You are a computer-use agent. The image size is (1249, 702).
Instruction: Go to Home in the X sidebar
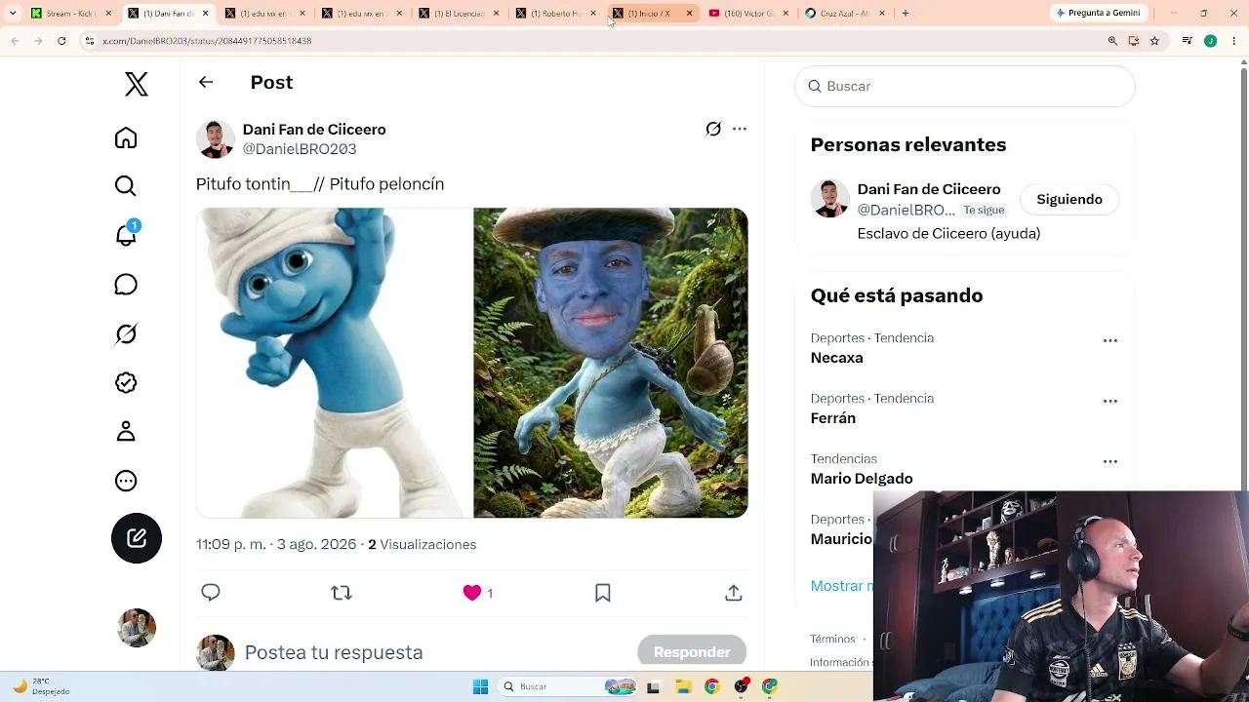pyautogui.click(x=126, y=137)
